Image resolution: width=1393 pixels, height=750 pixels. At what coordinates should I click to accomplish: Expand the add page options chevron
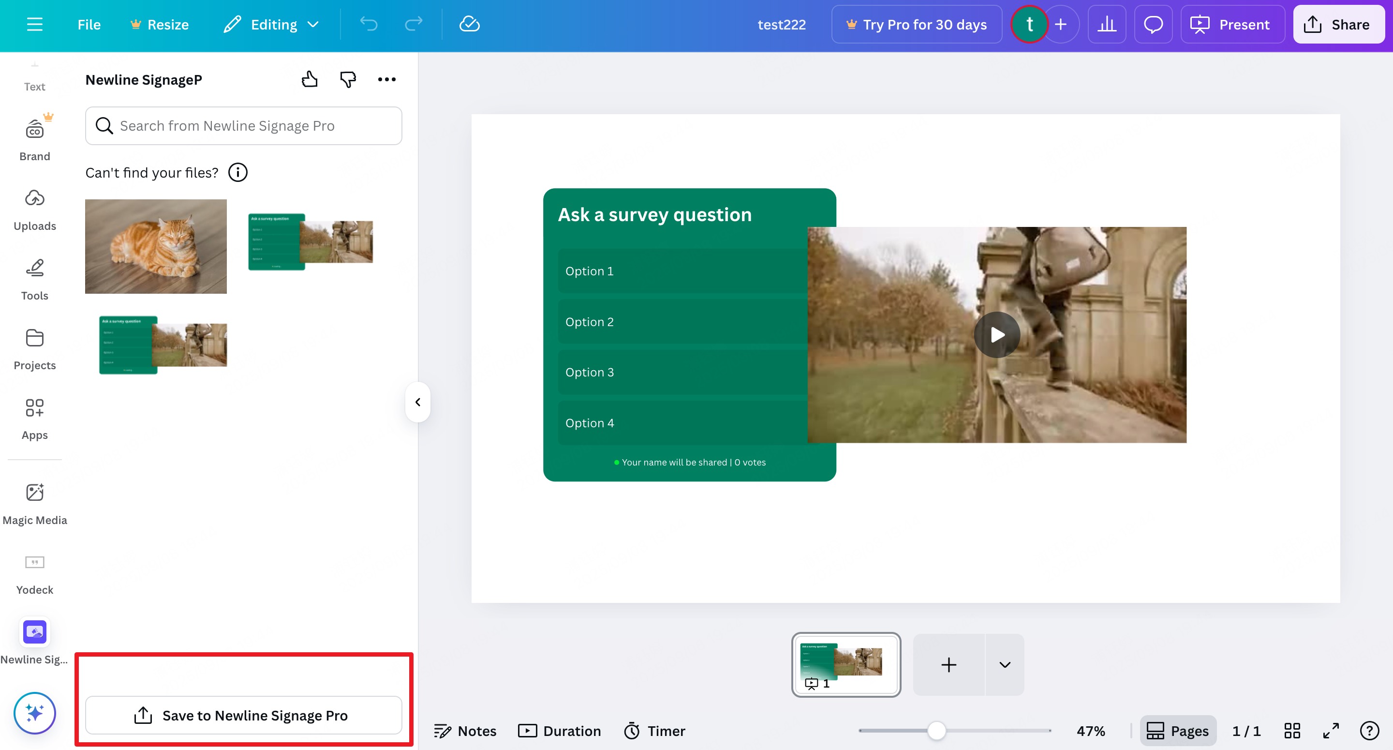click(1005, 664)
